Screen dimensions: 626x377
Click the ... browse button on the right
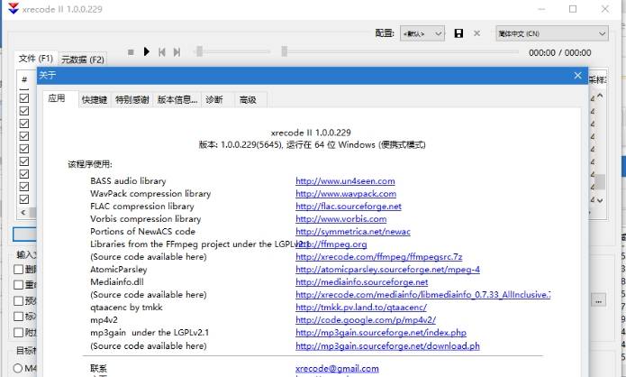(x=598, y=300)
